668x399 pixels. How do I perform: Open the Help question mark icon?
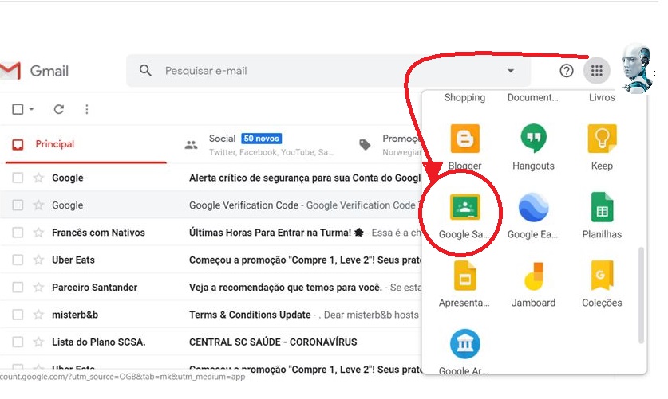click(x=566, y=71)
